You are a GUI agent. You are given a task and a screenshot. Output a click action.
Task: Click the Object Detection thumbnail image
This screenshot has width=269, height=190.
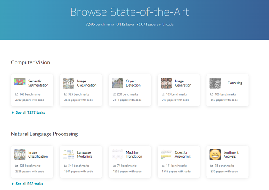pos(117,83)
